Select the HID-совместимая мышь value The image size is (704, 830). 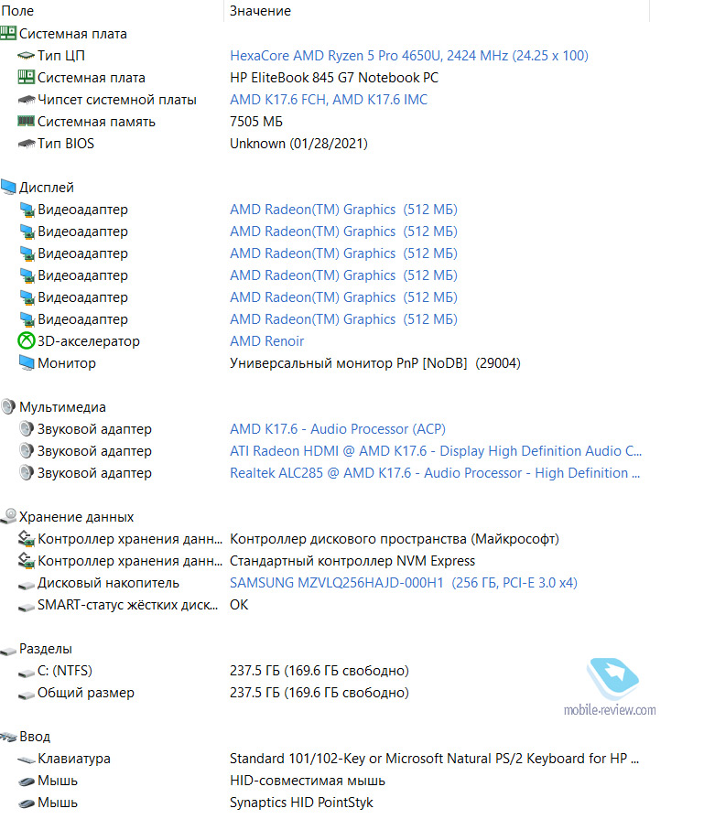[308, 781]
